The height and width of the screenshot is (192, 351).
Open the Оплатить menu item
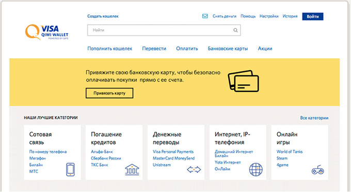pos(187,49)
